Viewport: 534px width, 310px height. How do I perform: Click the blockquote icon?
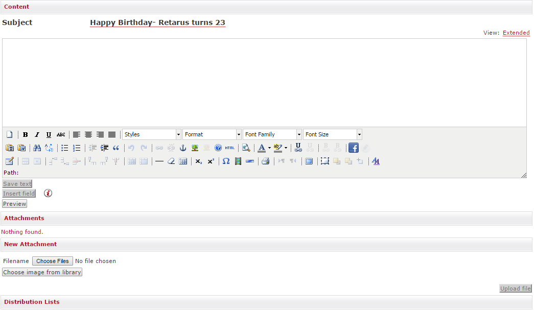pos(116,148)
